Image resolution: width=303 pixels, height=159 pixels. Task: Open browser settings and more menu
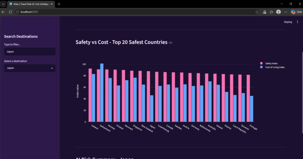pos(286,12)
